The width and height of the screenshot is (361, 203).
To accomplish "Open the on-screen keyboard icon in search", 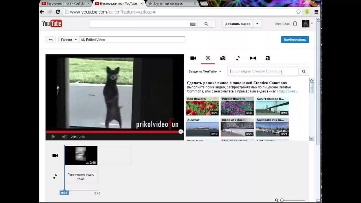I will pos(193,24).
